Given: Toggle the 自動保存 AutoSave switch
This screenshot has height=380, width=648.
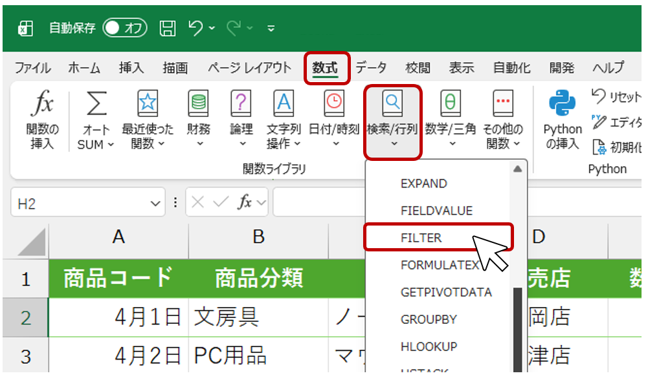Looking at the screenshot, I should point(125,28).
